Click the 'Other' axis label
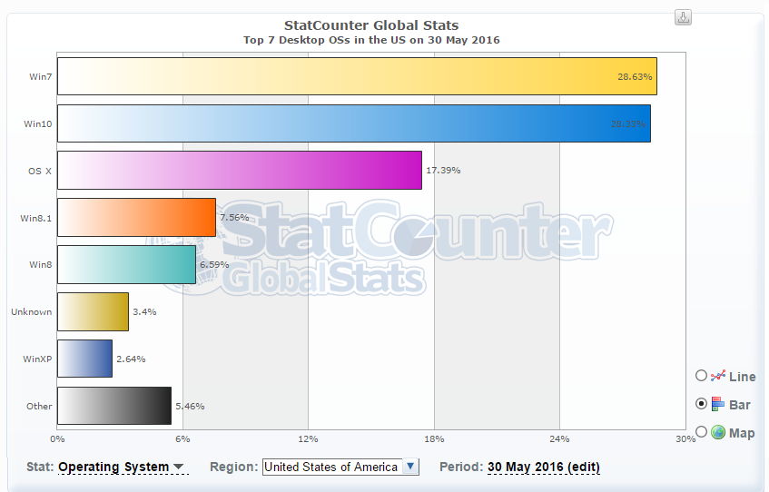 pyautogui.click(x=39, y=406)
